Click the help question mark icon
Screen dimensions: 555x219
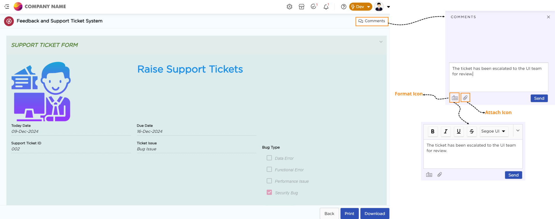tap(343, 7)
